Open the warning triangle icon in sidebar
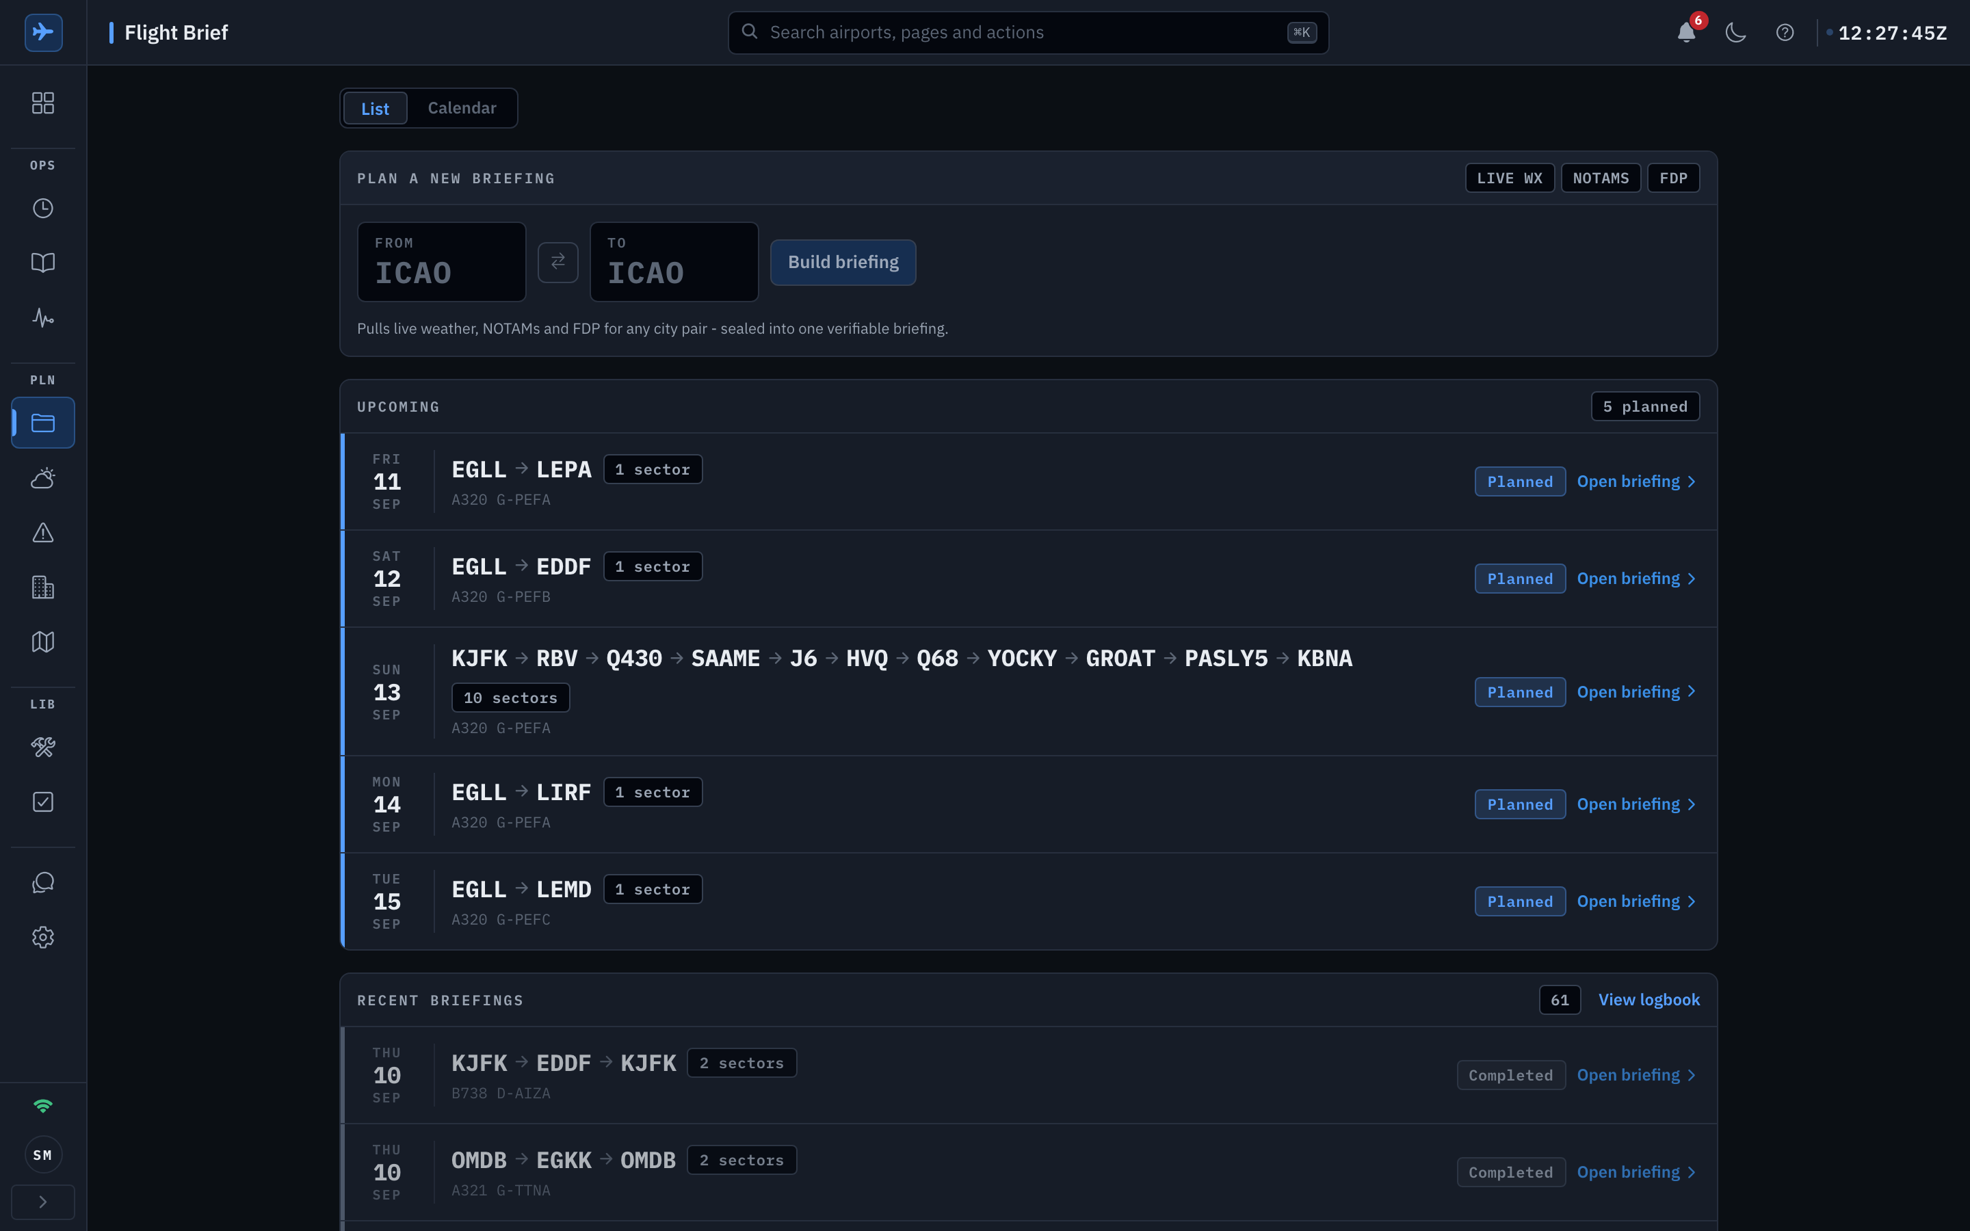This screenshot has width=1970, height=1231. point(43,533)
